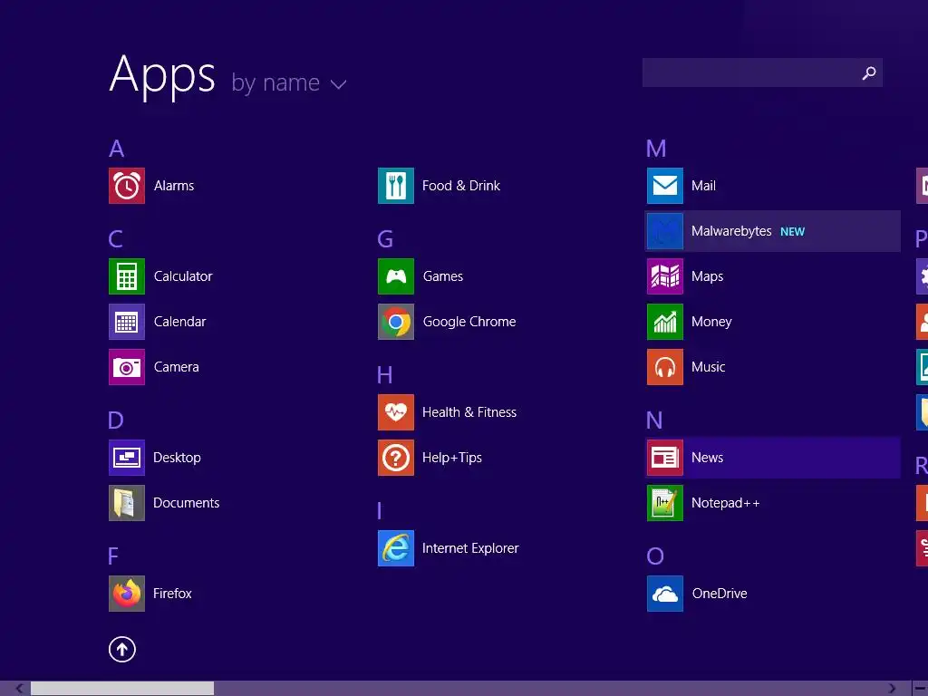Click the 'Documents' label text

click(187, 503)
